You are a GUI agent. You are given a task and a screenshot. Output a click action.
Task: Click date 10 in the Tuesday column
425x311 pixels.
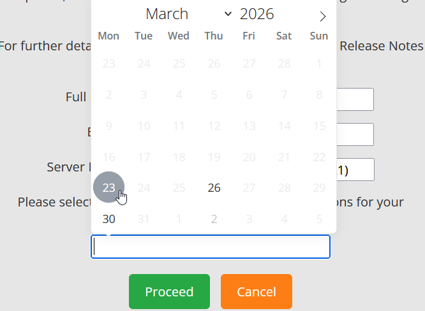144,126
